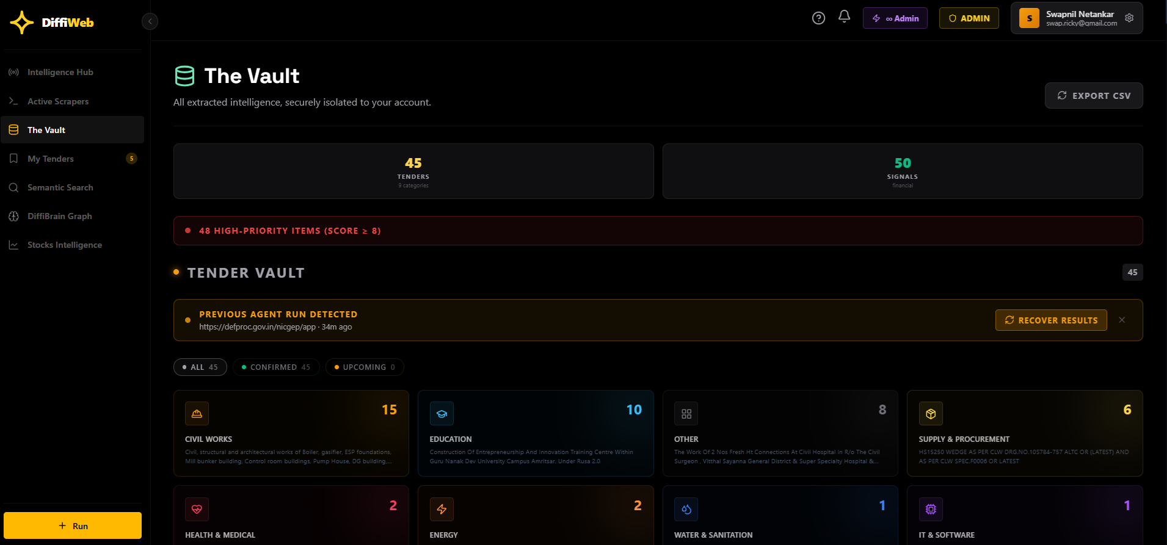Click the Health & Medical heart icon

tap(197, 509)
